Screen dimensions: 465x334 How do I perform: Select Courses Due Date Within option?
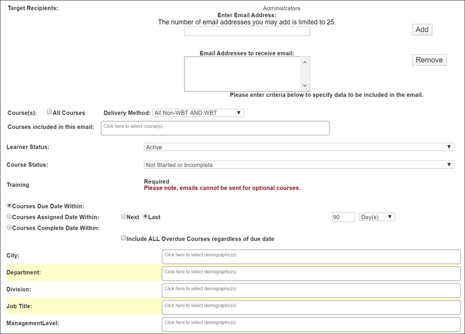click(9, 205)
